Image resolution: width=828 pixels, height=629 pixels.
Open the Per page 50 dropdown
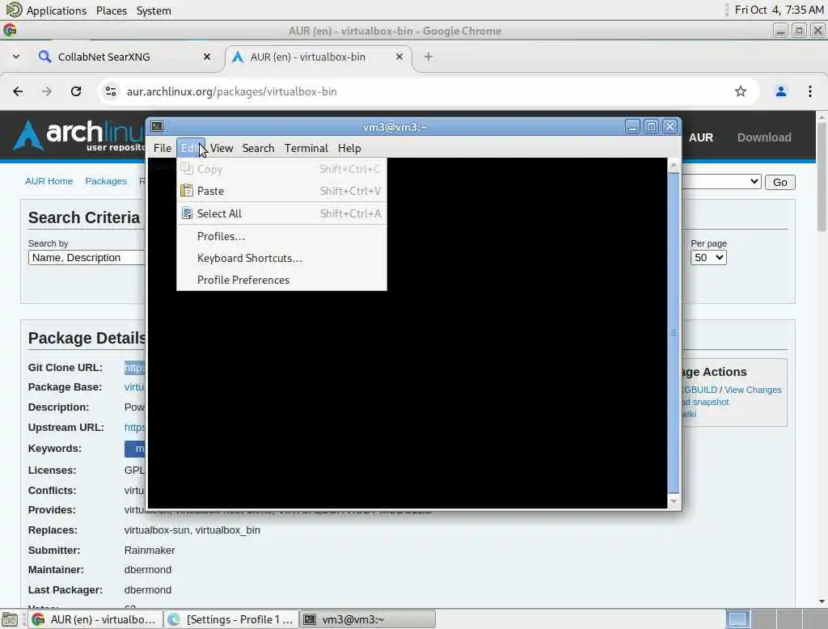708,258
